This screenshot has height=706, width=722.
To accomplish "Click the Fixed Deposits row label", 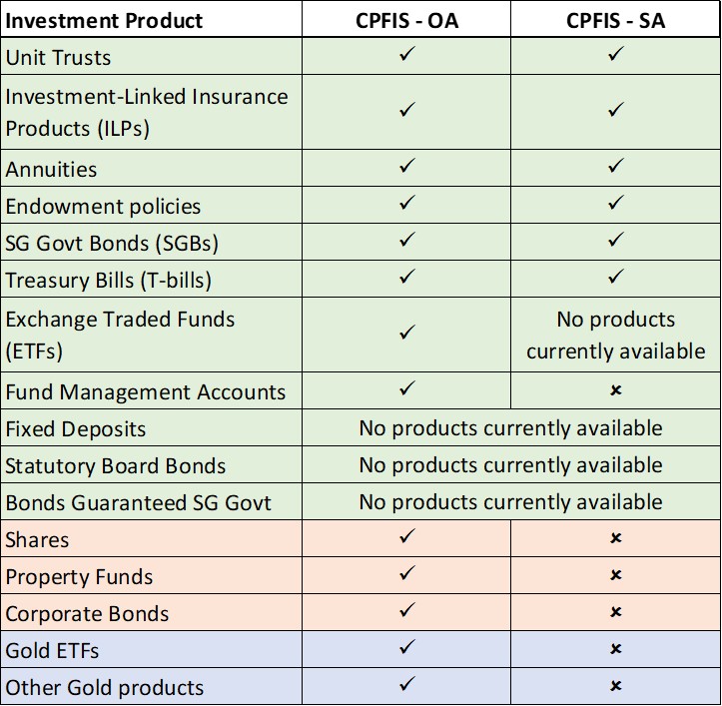I will (76, 428).
